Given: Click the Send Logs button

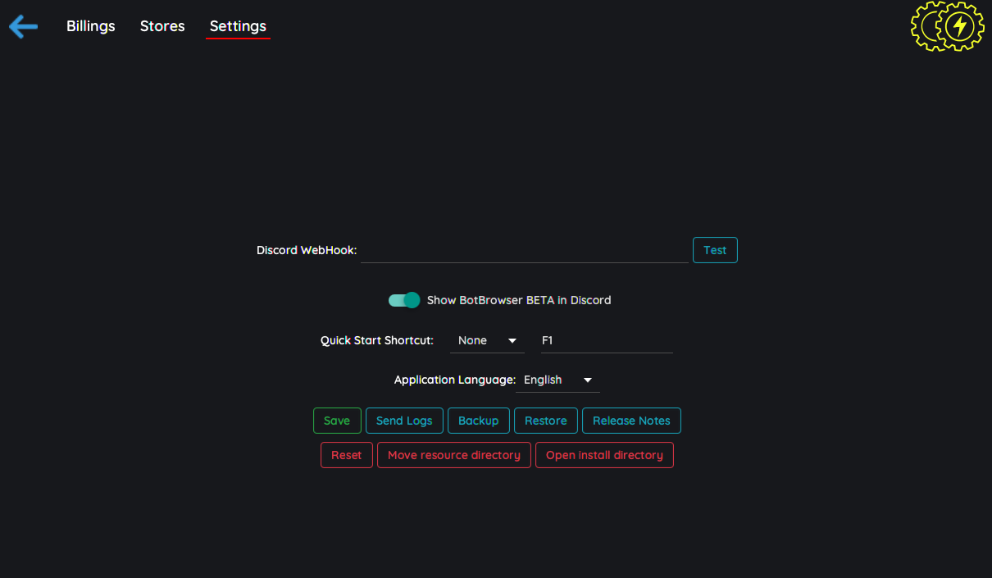Looking at the screenshot, I should [404, 421].
